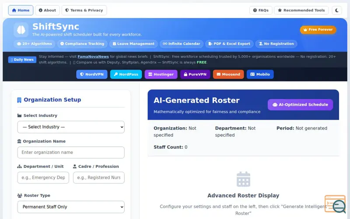Viewport: 350px width, 219px height.
Task: Click the shield icon in Terms & Privacy
Action: pos(67,10)
